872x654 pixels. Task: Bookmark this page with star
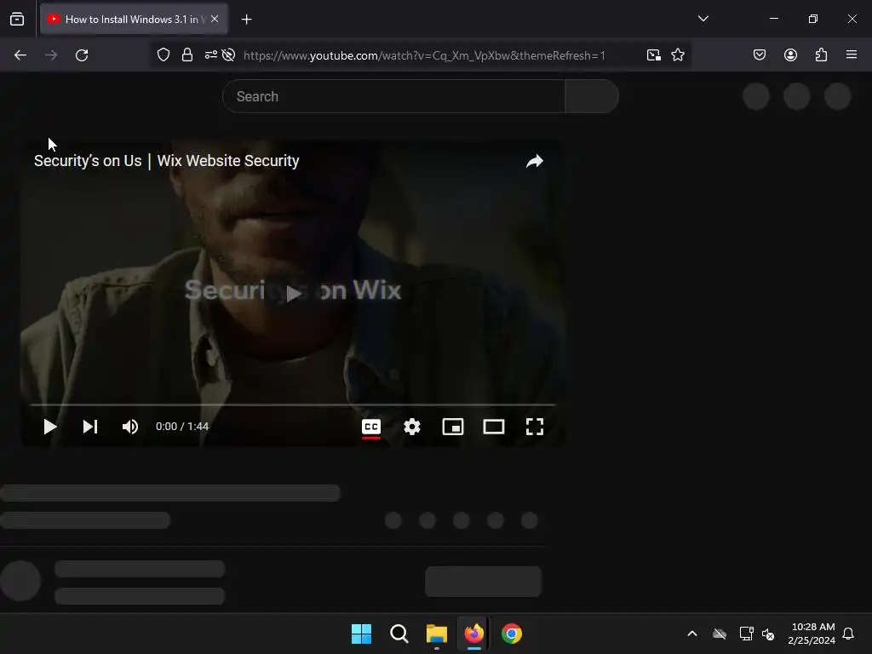click(x=677, y=55)
